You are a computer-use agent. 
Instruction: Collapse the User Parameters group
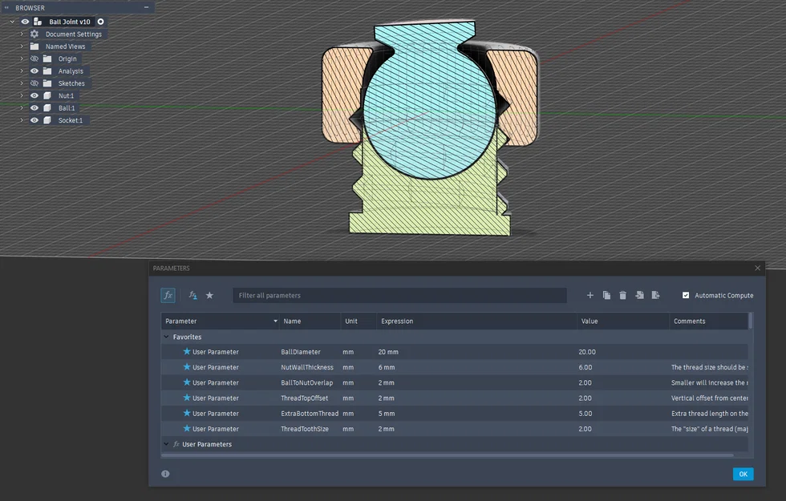click(167, 444)
